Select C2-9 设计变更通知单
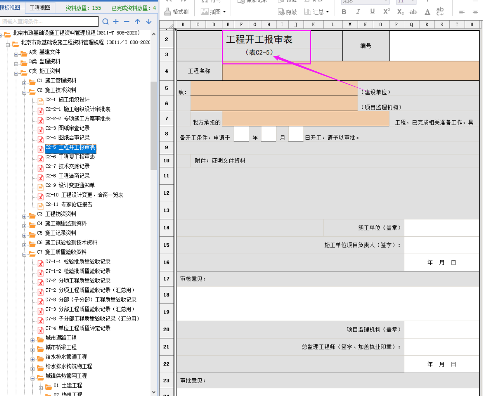 [x=70, y=185]
